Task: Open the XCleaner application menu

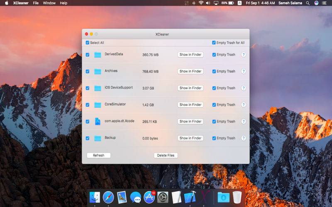Action: point(21,3)
